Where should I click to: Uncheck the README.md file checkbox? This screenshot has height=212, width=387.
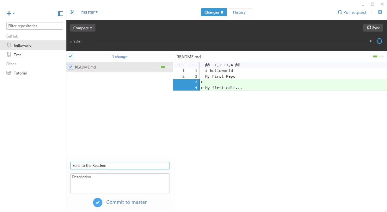[71, 67]
